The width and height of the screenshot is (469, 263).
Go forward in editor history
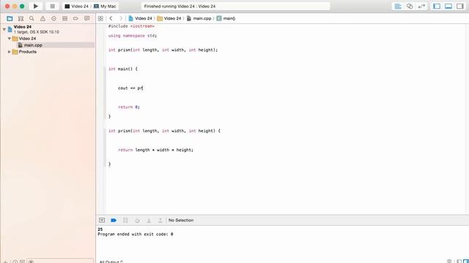click(121, 18)
